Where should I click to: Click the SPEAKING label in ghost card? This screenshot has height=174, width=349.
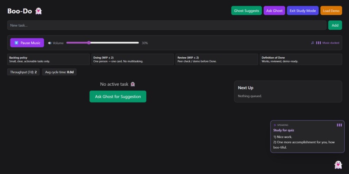(x=283, y=125)
